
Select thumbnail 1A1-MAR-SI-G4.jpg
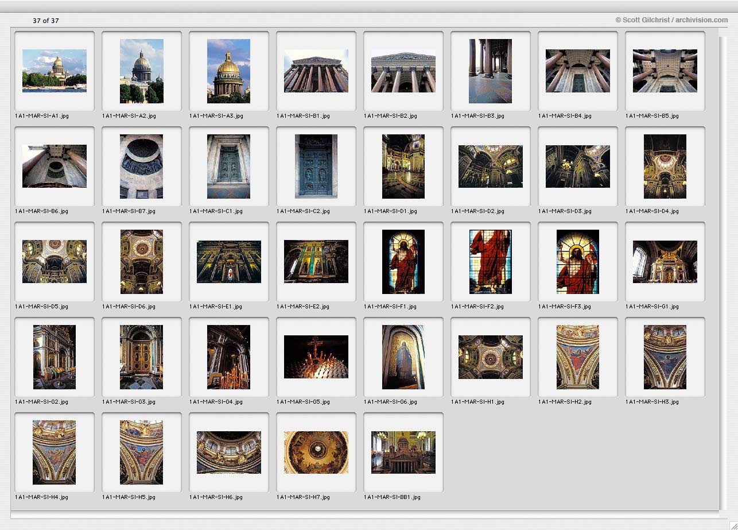229,357
